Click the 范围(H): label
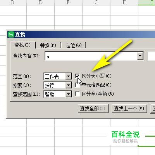 coord(22,76)
